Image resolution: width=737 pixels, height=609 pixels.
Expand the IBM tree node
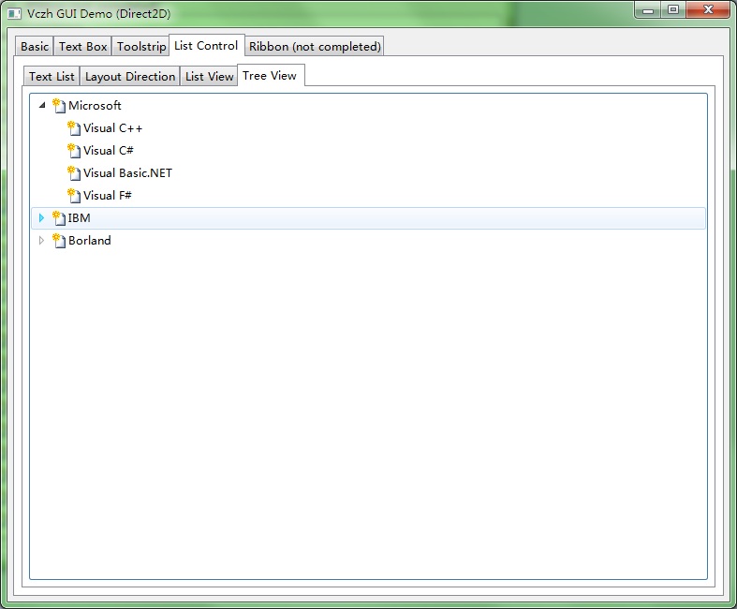pyautogui.click(x=41, y=217)
